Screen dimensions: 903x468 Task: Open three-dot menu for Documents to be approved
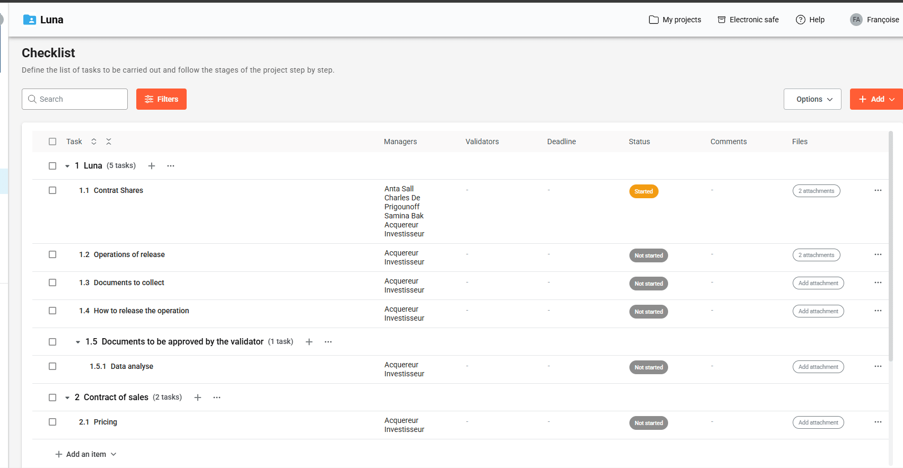pyautogui.click(x=328, y=342)
